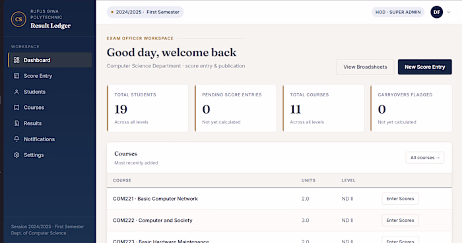Select the Carryovers Flagged card
Viewport: 462px width, 243px height.
click(x=411, y=108)
